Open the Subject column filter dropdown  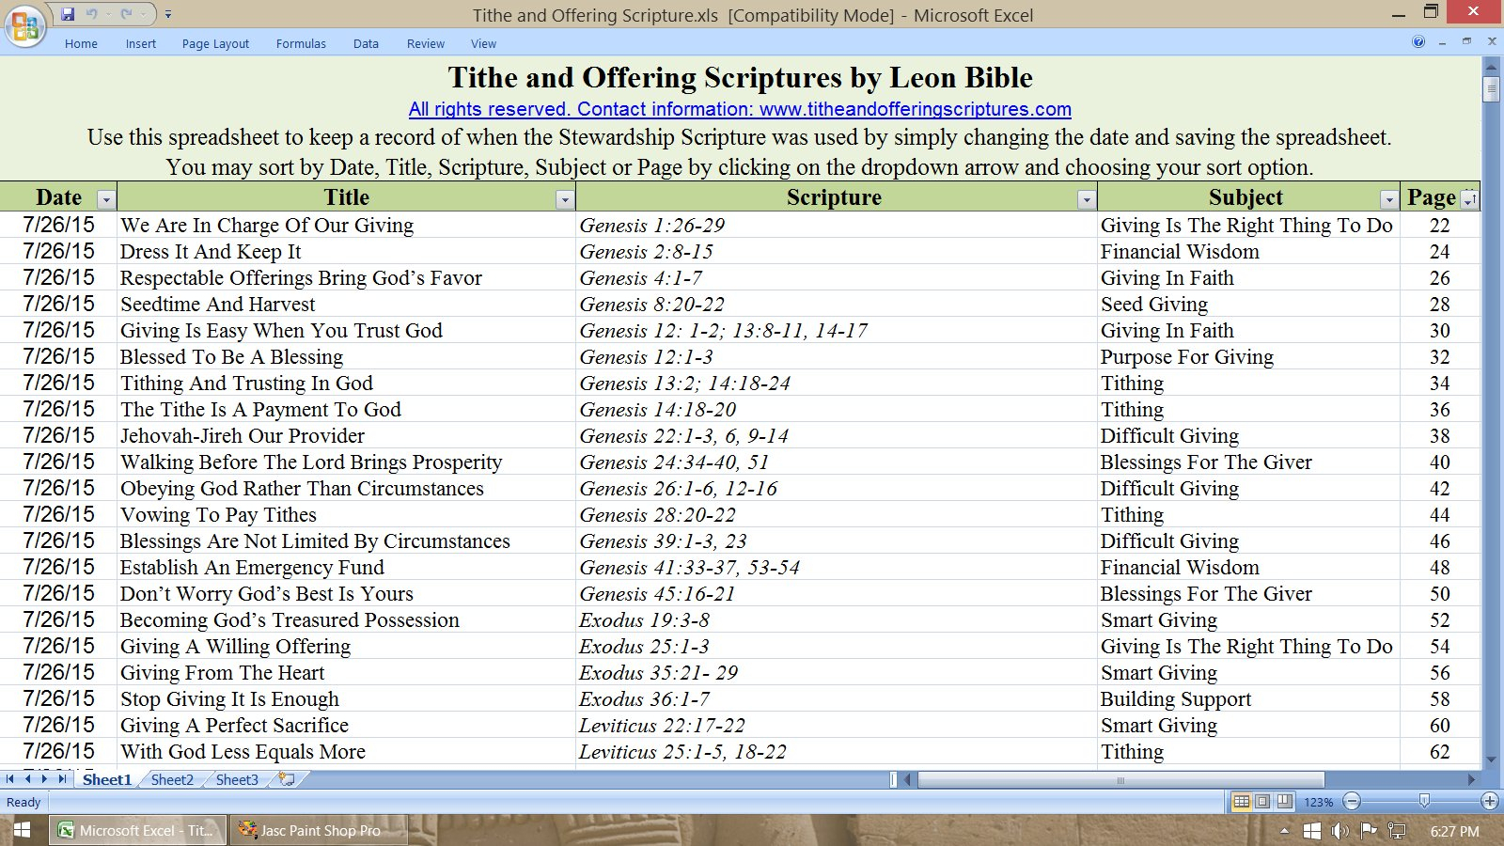click(1388, 199)
